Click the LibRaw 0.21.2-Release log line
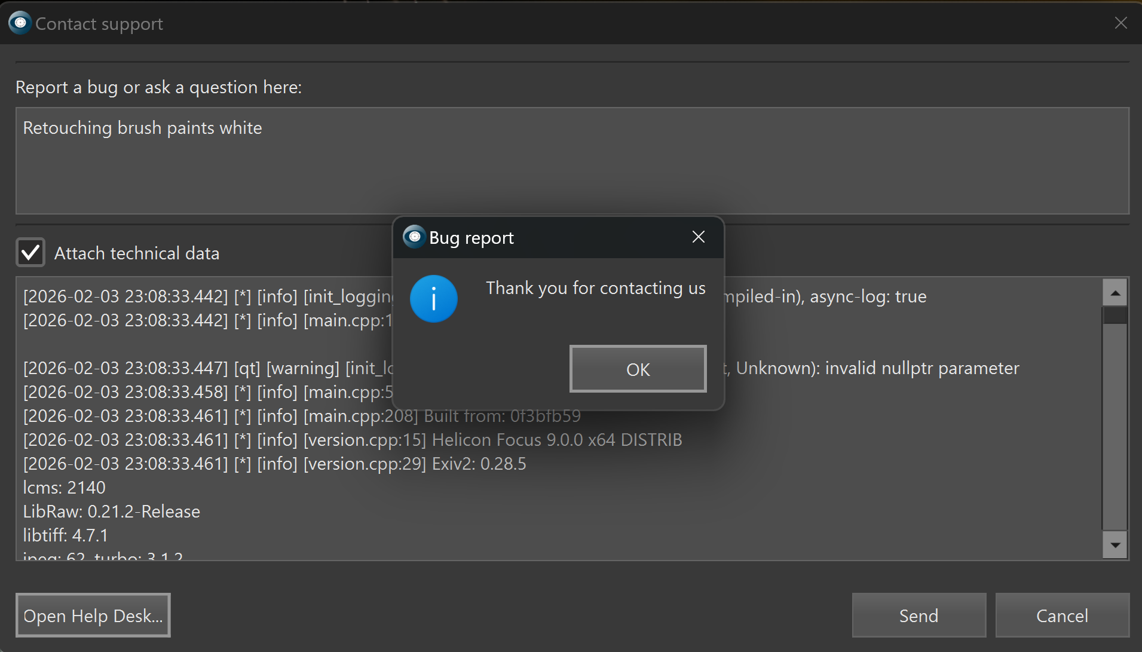Viewport: 1142px width, 652px height. point(112,512)
